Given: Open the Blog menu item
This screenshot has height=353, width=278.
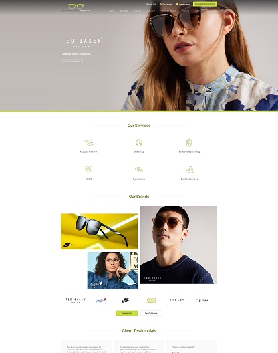Looking at the screenshot, I should click(x=197, y=11).
